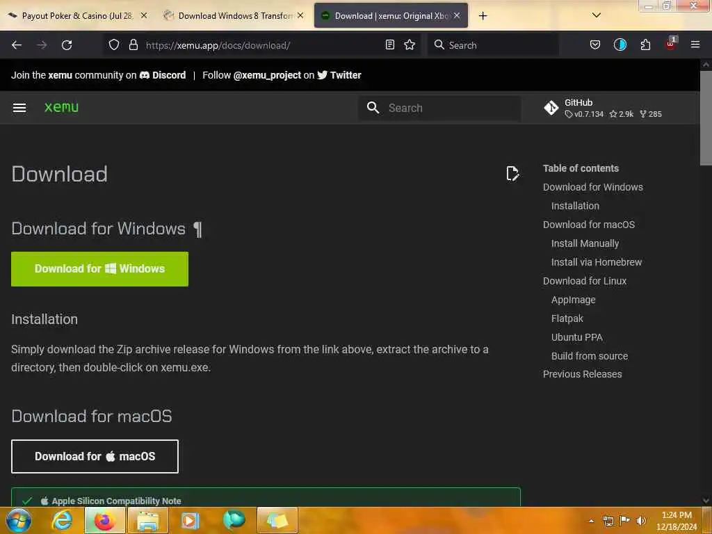Switch to the Download Windows 8 Transformation tab

coord(235,16)
